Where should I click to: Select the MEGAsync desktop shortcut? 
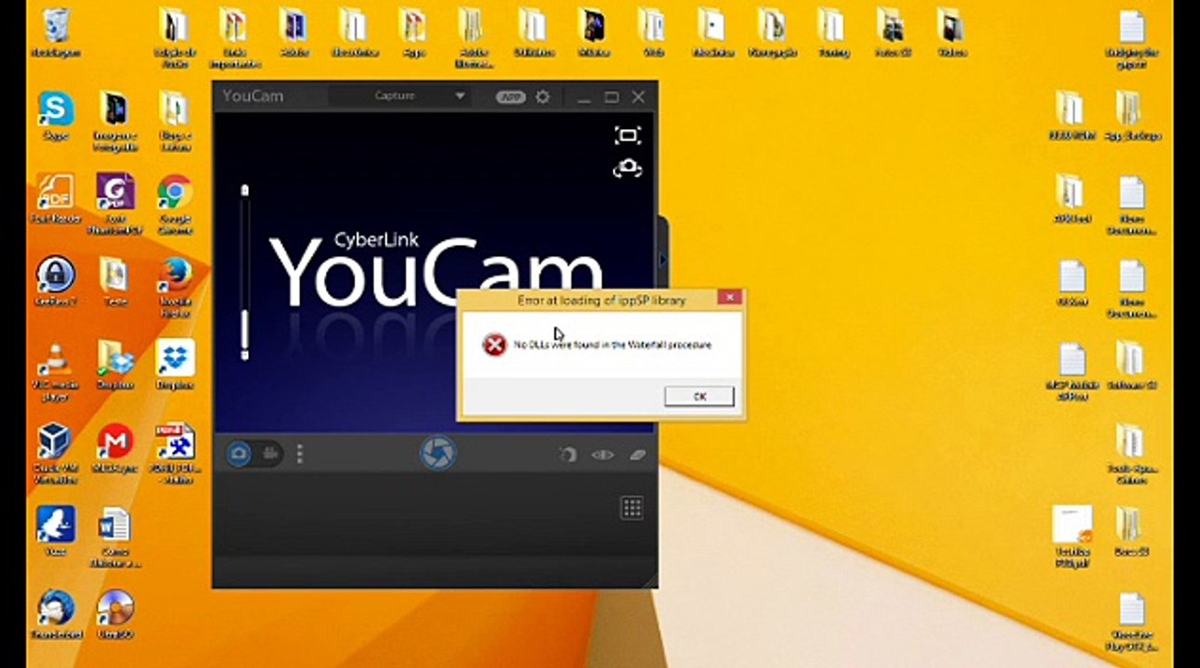[x=115, y=449]
